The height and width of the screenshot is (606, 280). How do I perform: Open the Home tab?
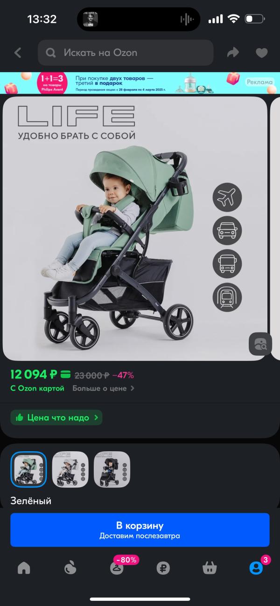pyautogui.click(x=24, y=568)
